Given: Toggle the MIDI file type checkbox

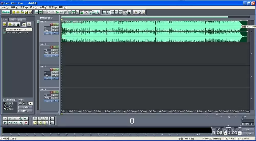Looking at the screenshot, I should click(5, 106).
